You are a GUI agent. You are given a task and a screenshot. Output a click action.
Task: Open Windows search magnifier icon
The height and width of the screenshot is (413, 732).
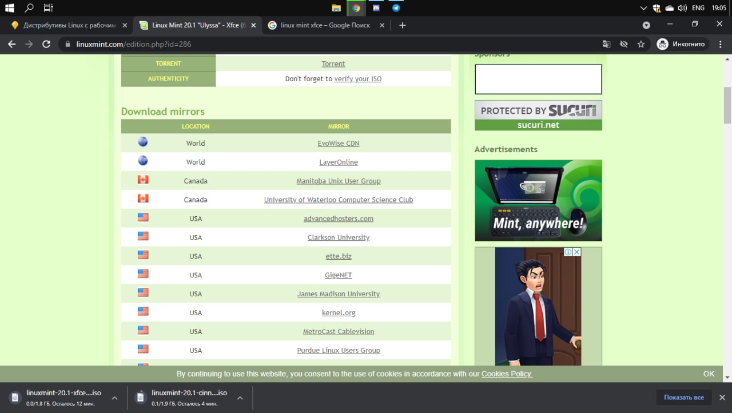[29, 8]
